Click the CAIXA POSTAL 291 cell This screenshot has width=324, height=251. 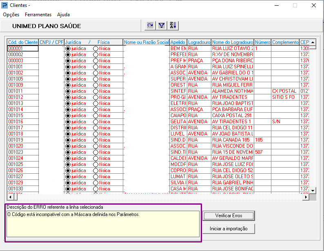(233, 116)
